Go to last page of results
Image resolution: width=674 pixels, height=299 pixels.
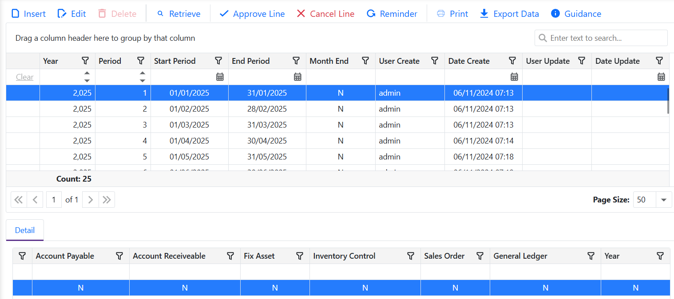(x=107, y=200)
